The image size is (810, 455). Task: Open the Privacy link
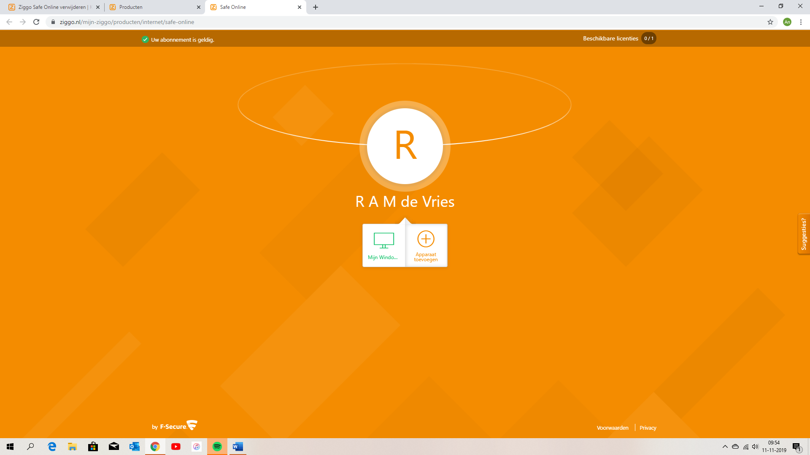click(x=648, y=428)
